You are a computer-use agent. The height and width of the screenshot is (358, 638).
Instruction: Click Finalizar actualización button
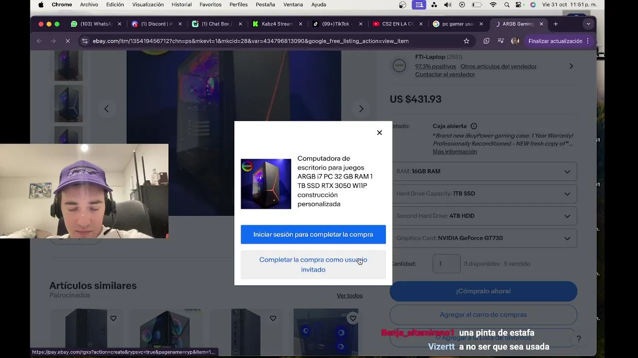559,41
